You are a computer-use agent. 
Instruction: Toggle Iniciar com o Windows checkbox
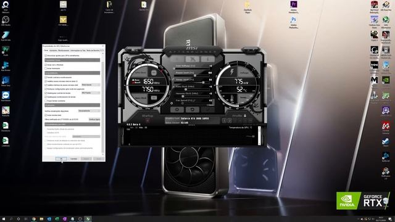(46, 65)
